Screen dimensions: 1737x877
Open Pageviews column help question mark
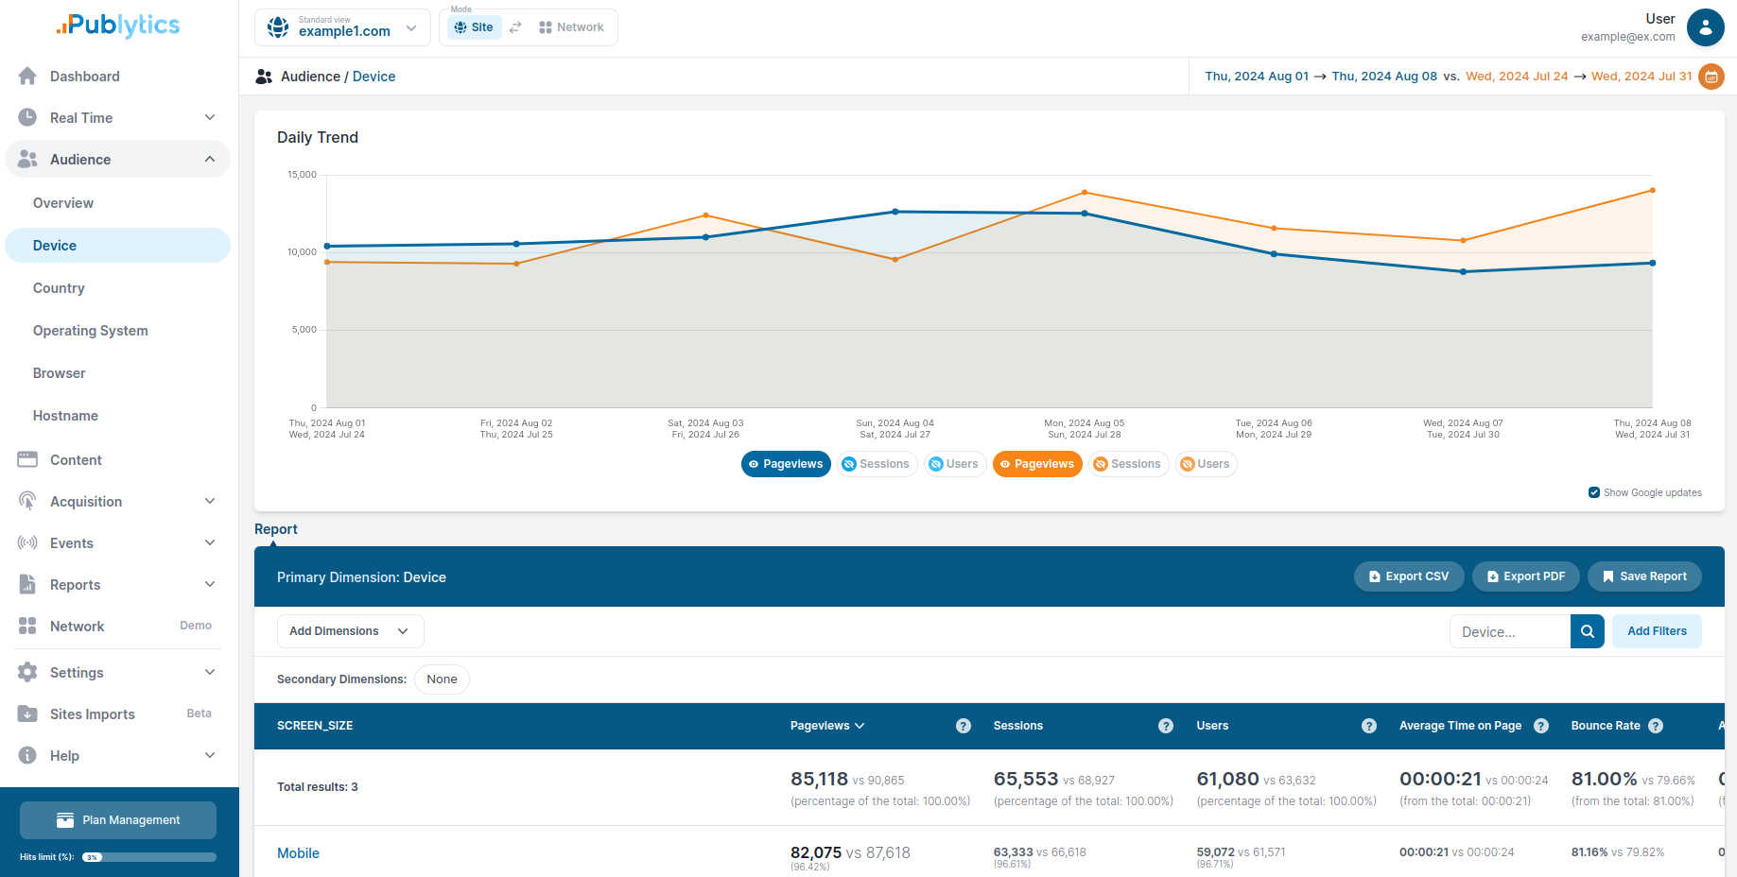click(x=964, y=726)
